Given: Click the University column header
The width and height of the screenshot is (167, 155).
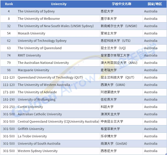Looking at the screenshot, I should coord(58,4).
